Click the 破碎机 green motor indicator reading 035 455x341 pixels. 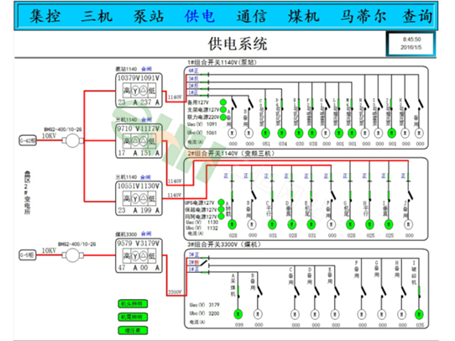(419, 314)
